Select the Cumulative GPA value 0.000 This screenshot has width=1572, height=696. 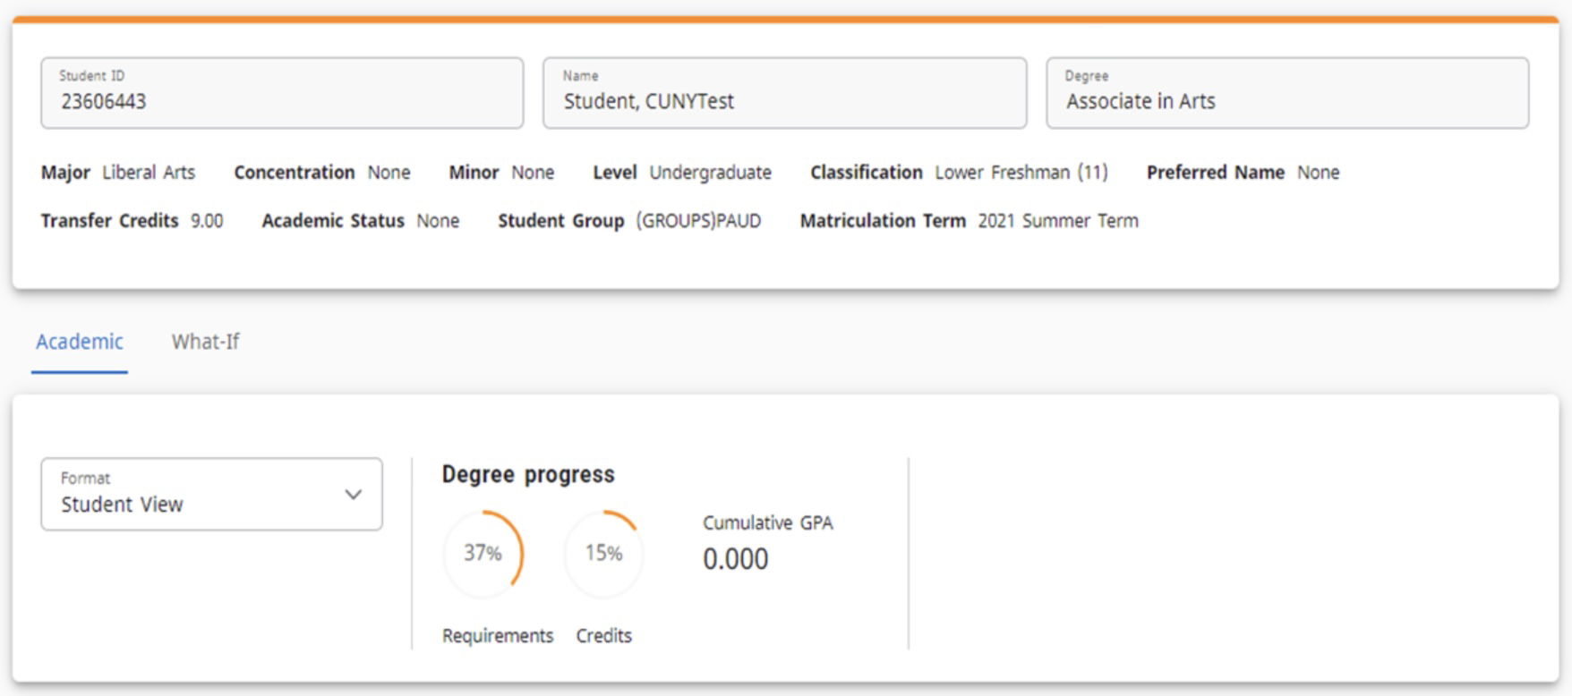point(735,559)
